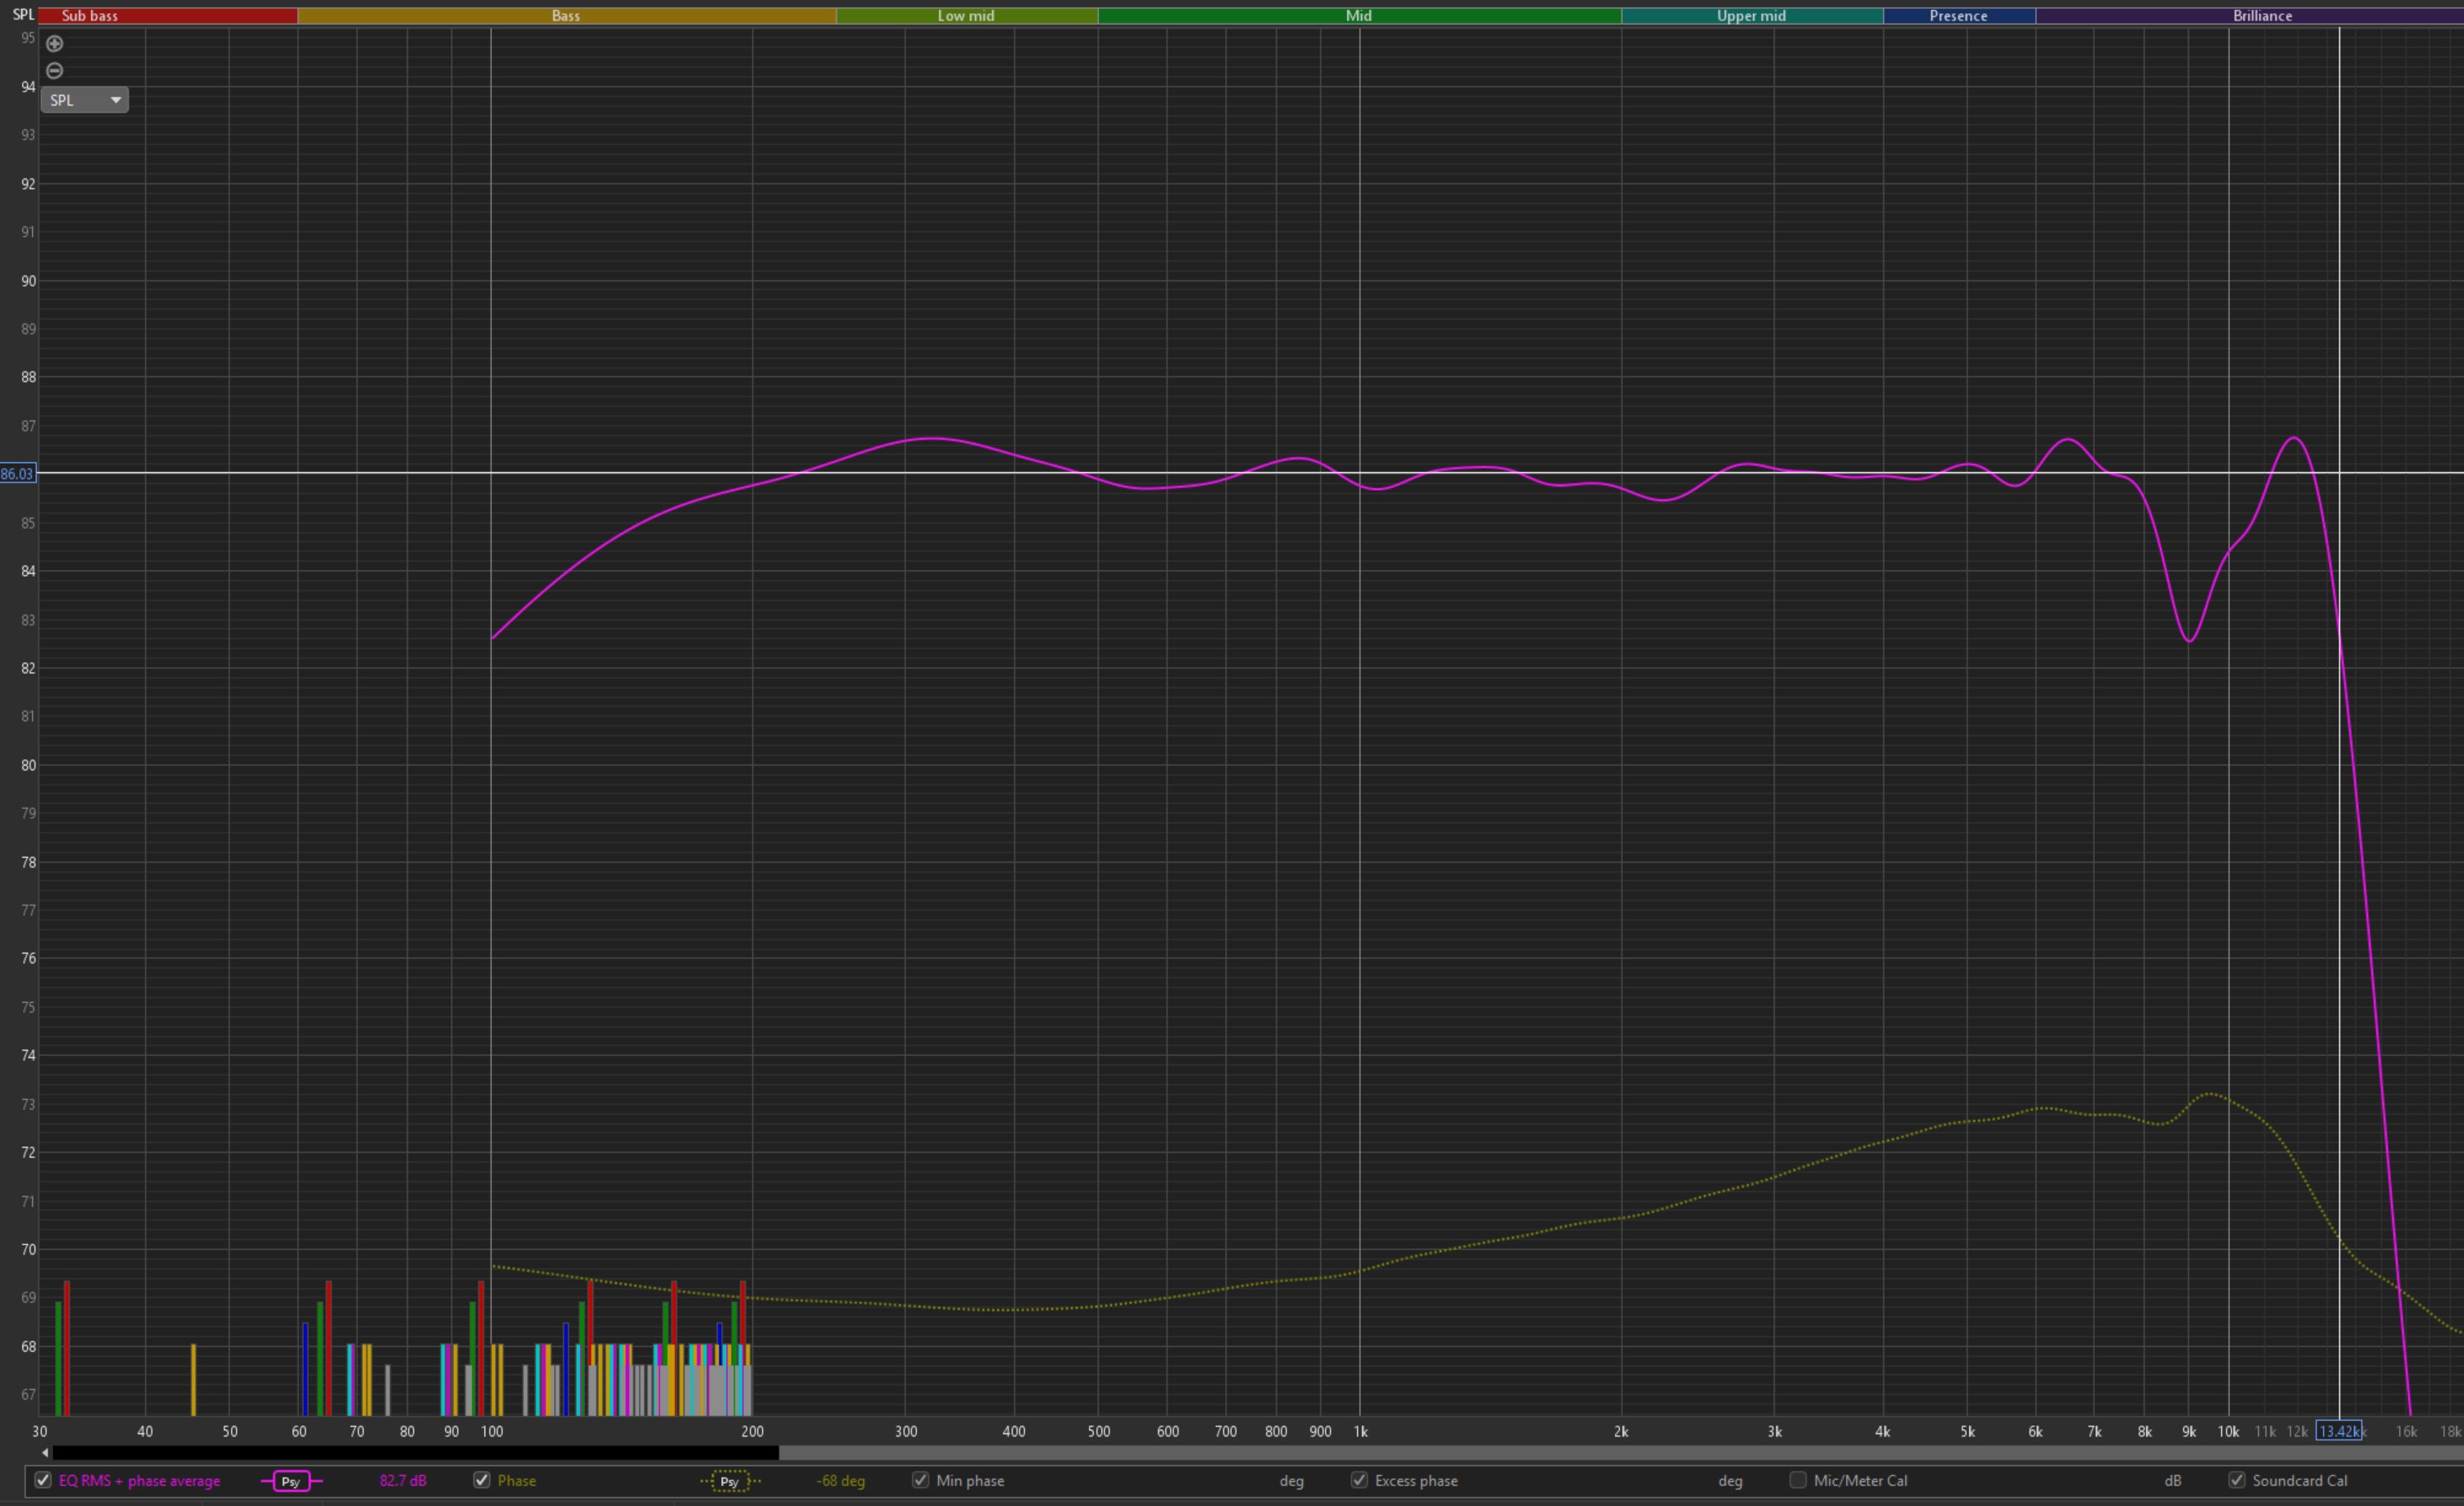Toggle the EQ RMS + phase average trace checkbox
The width and height of the screenshot is (2464, 1506).
coord(43,1480)
